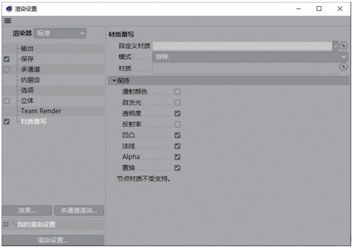Click picker arrow icon beside 材质 list

click(344, 67)
